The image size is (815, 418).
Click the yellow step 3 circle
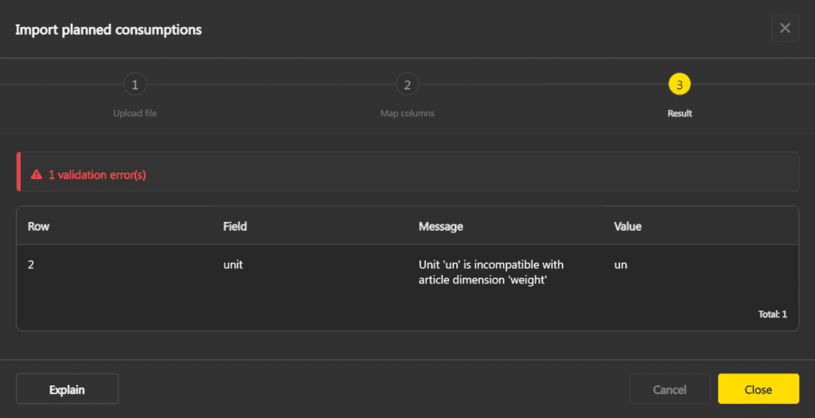(x=680, y=84)
